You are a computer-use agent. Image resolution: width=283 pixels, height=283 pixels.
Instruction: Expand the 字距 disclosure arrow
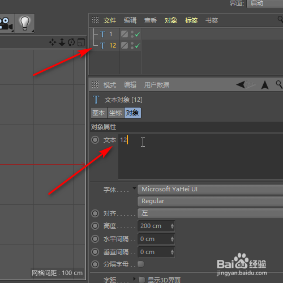tap(134, 278)
